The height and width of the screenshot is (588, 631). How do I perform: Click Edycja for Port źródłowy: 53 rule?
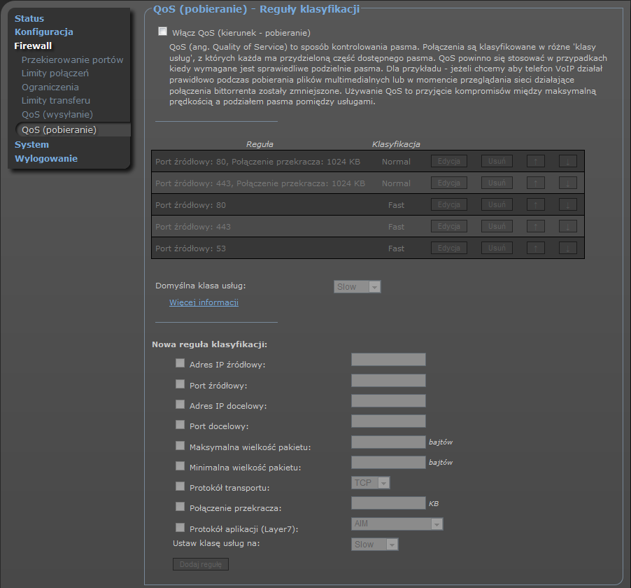tap(449, 248)
